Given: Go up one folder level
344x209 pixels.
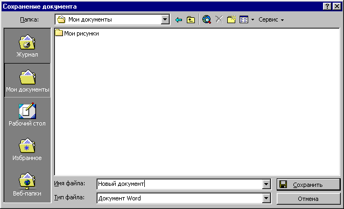Looking at the screenshot, I should 191,20.
